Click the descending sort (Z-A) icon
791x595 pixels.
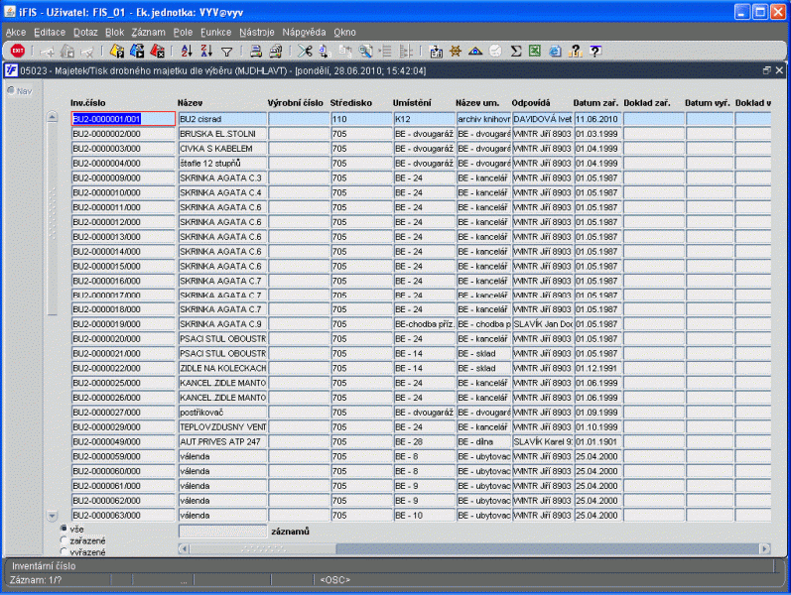pos(206,51)
